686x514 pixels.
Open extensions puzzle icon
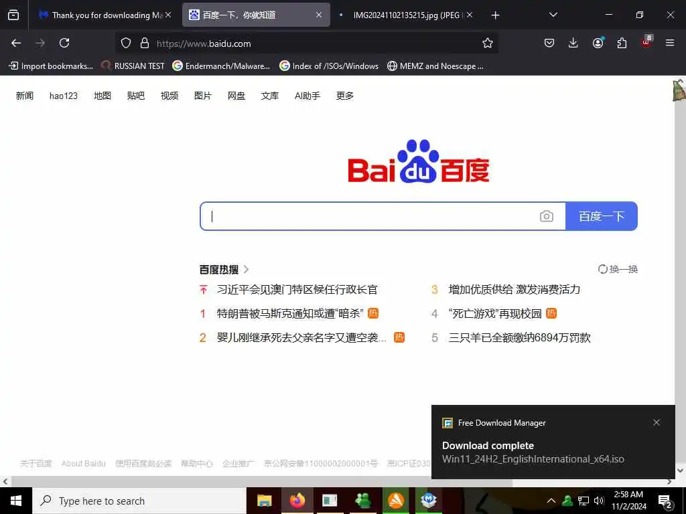[x=622, y=43]
